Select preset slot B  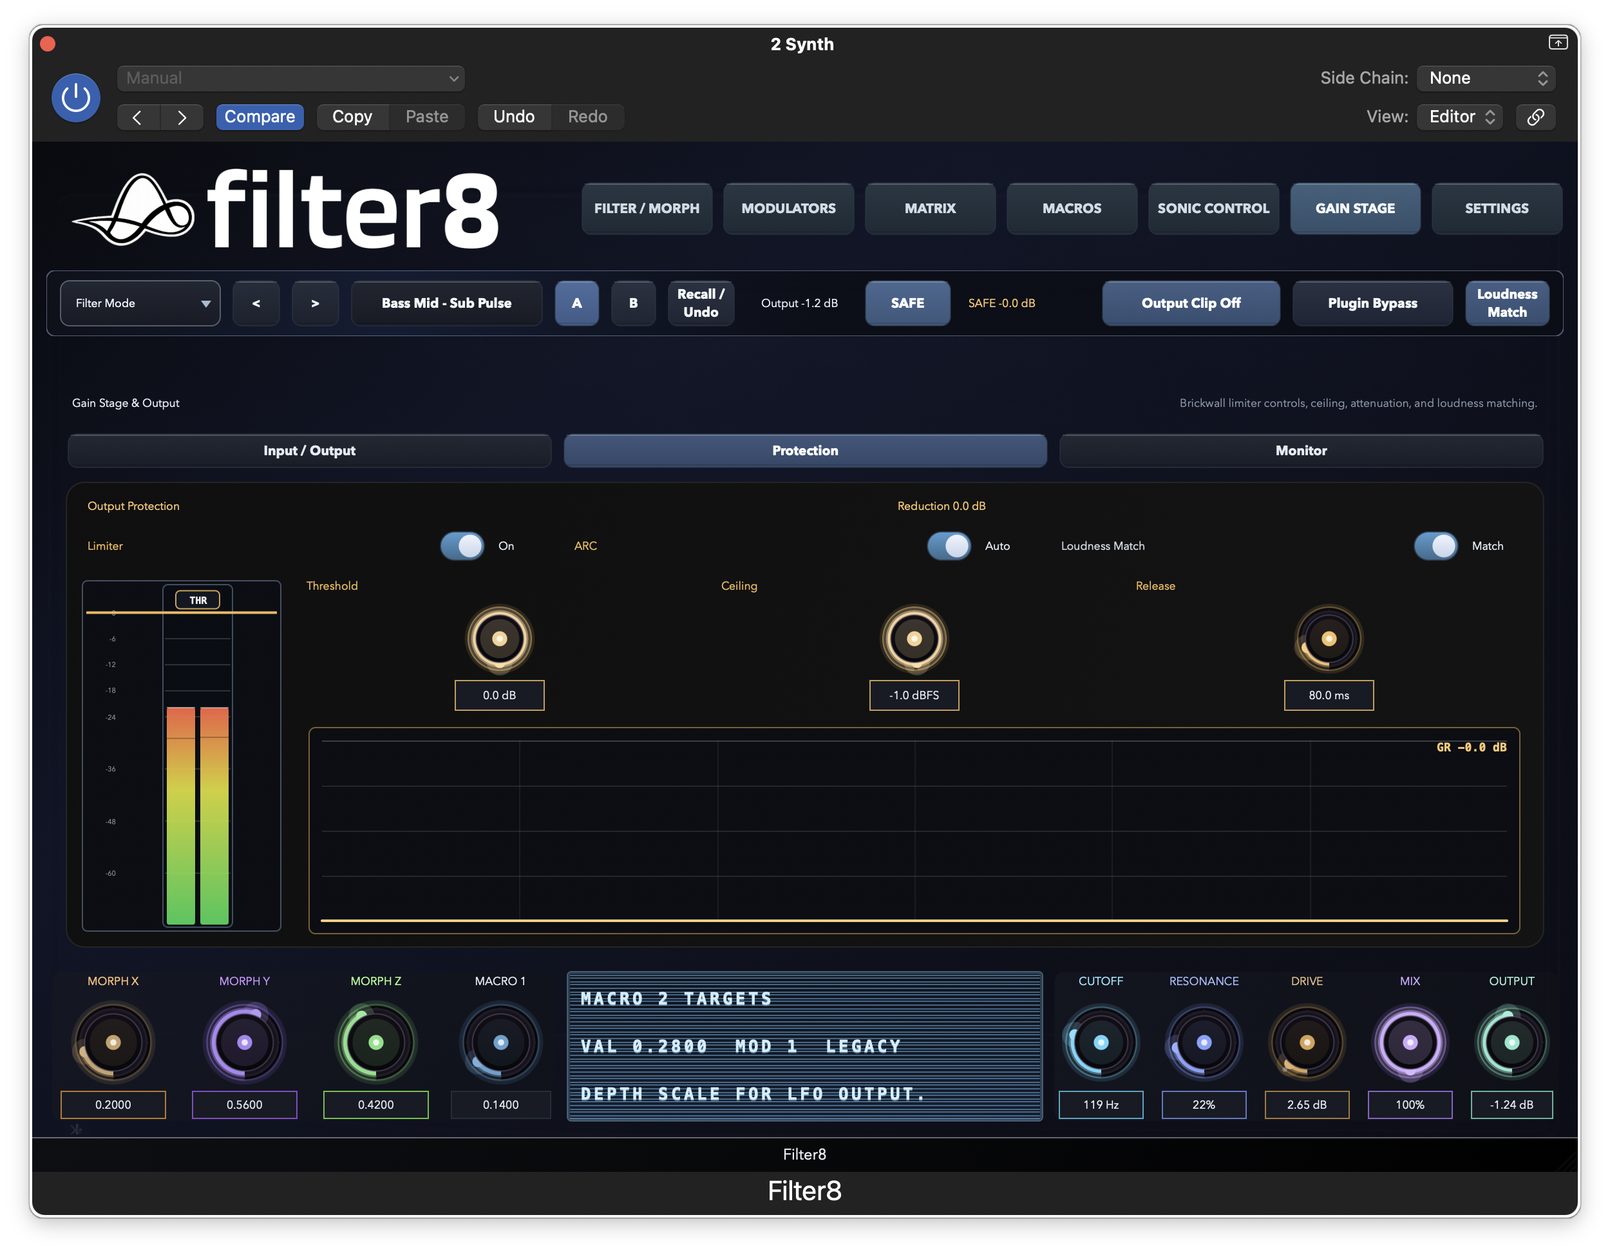pos(633,303)
